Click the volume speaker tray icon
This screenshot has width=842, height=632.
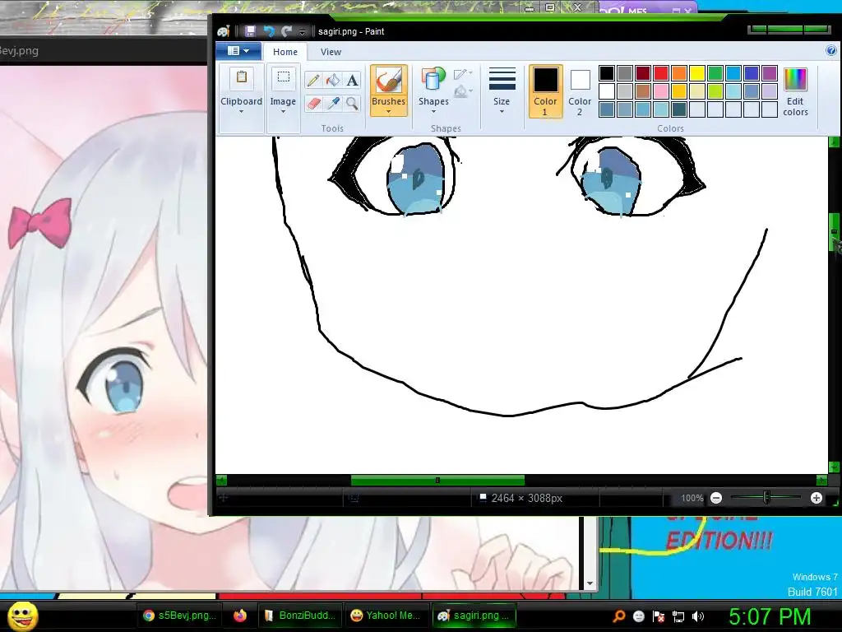click(x=698, y=616)
